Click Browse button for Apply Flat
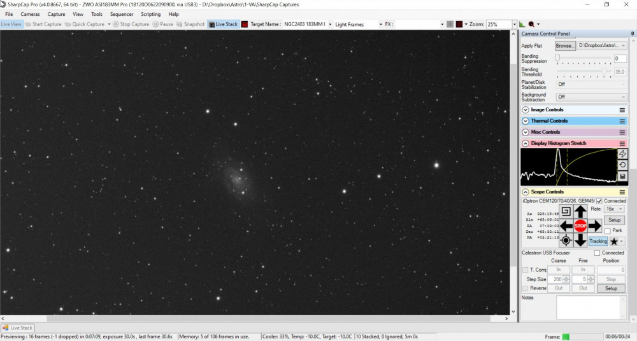This screenshot has width=637, height=341. (x=565, y=46)
